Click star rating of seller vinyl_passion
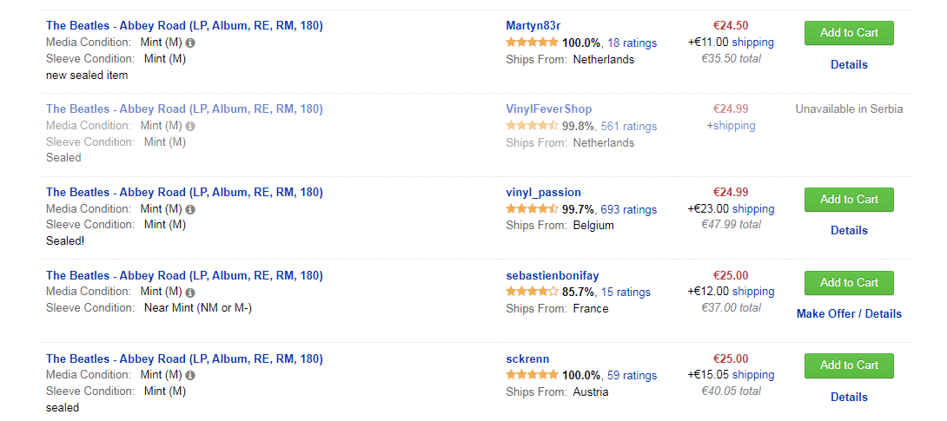 (x=532, y=208)
